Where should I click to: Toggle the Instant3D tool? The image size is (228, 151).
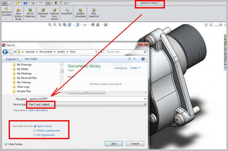point(67,12)
